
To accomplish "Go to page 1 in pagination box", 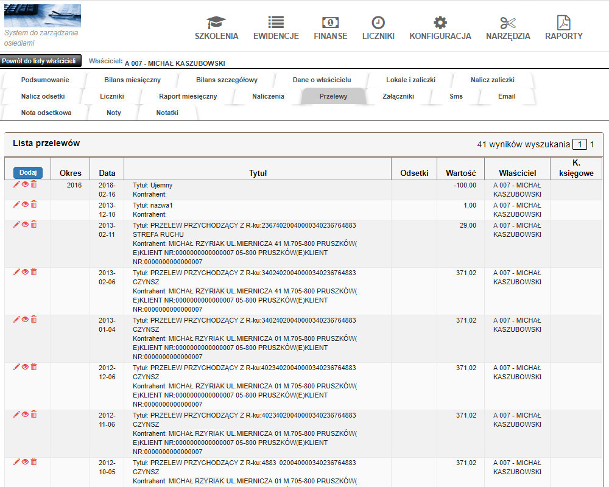I will tap(580, 144).
